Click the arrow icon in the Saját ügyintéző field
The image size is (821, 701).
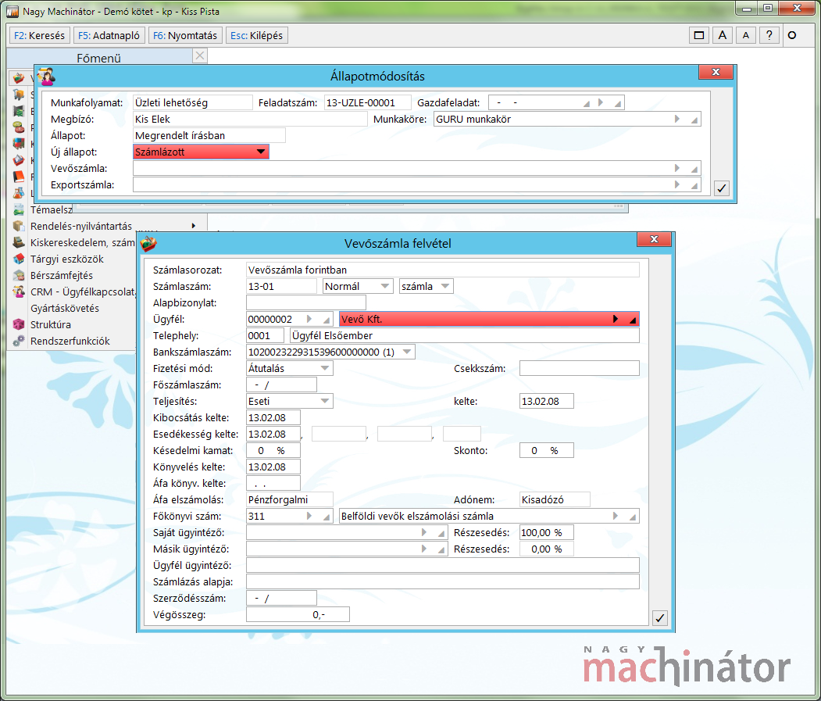point(424,532)
